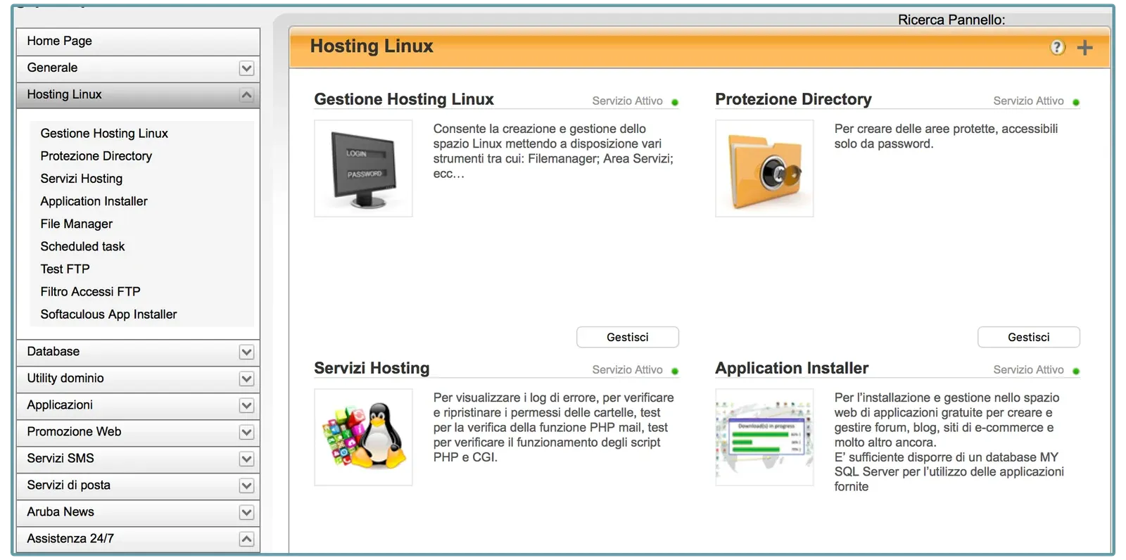Launch Softaculous App Installer from sidebar
Viewport: 1126px width, 560px height.
click(108, 314)
